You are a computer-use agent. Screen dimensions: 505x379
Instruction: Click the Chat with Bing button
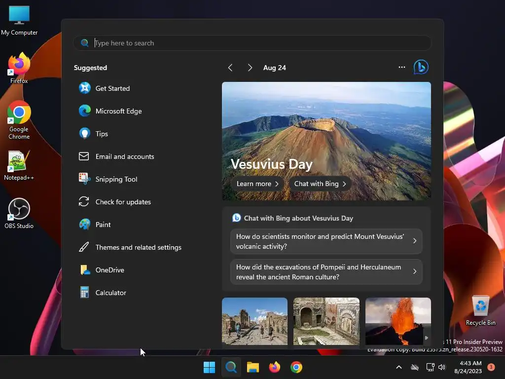click(x=320, y=184)
